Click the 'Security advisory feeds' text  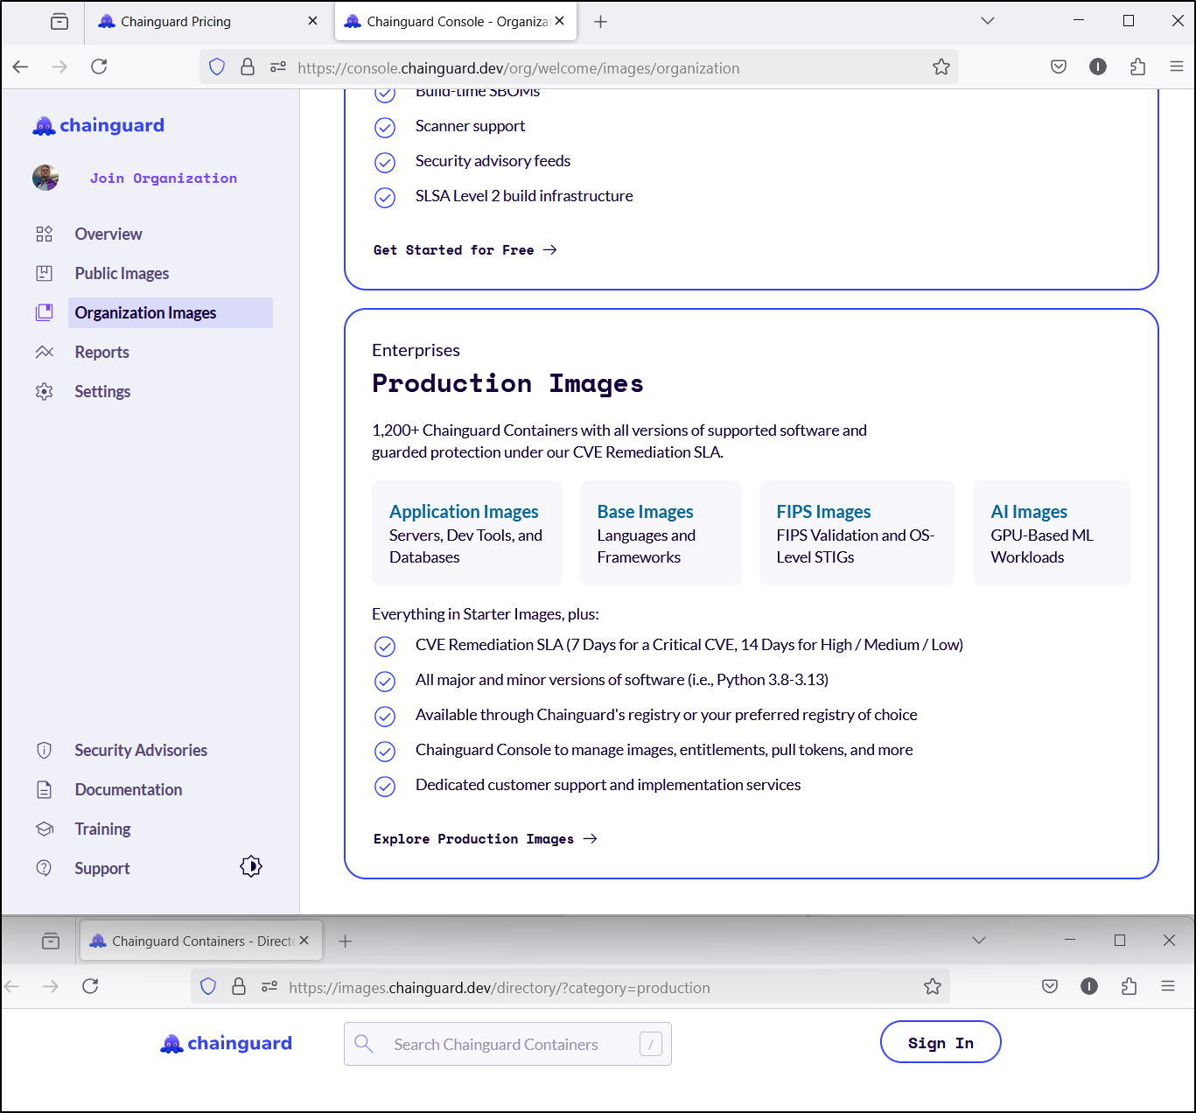tap(493, 161)
